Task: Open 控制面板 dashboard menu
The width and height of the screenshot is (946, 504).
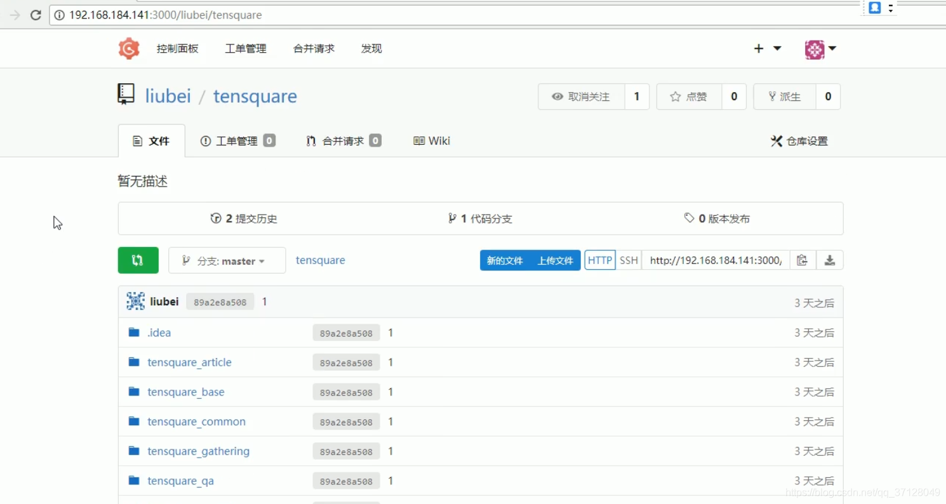Action: [178, 49]
